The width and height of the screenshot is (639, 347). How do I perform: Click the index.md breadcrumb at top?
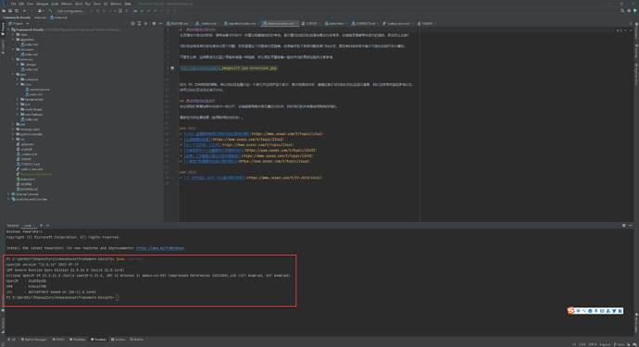tap(58, 18)
